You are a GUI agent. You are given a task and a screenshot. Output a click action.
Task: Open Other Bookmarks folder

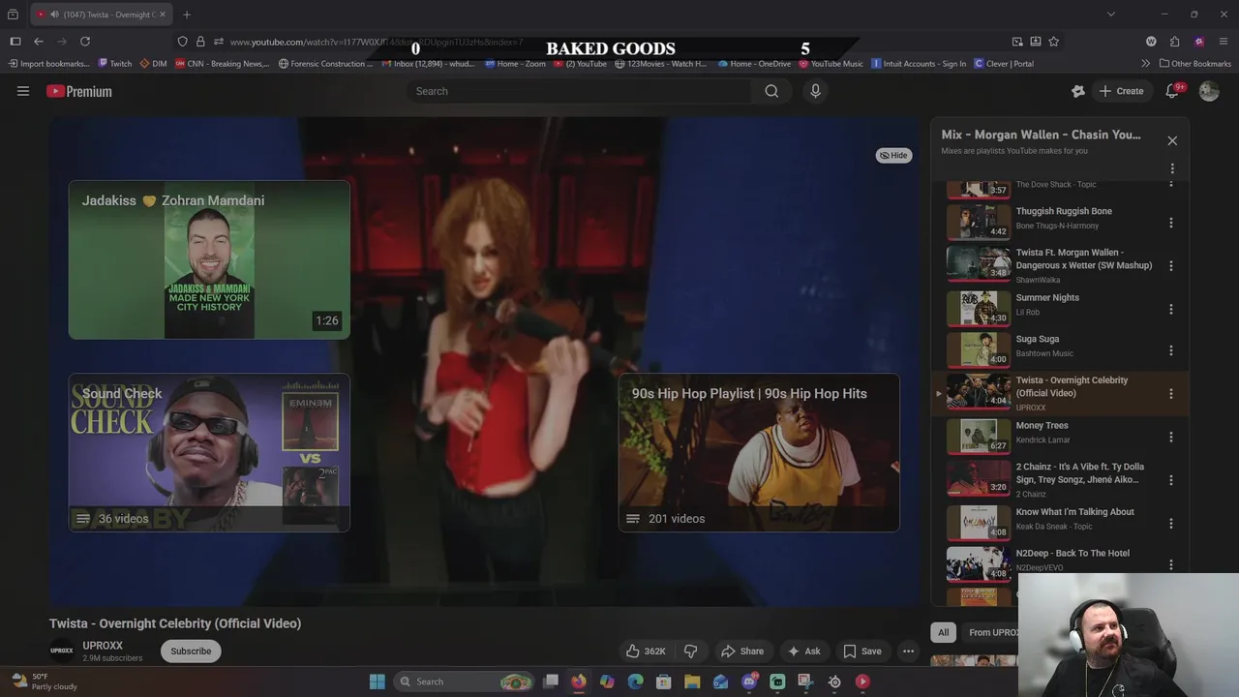pyautogui.click(x=1195, y=64)
